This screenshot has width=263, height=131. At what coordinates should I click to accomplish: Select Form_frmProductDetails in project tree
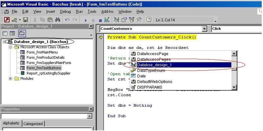45,57
